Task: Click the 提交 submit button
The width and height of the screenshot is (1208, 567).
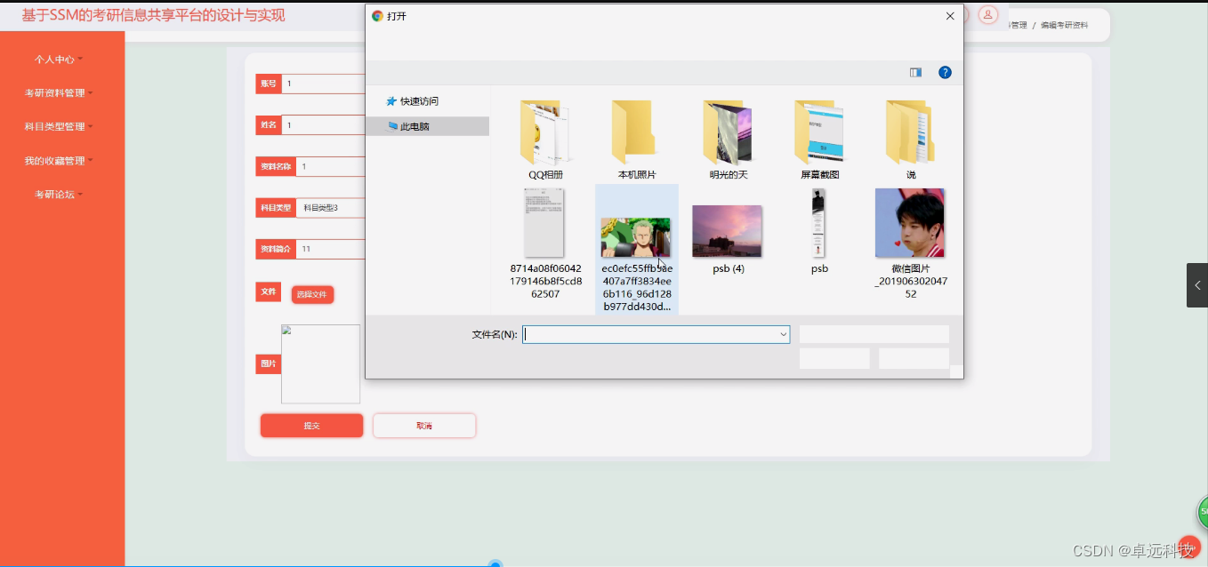Action: pyautogui.click(x=310, y=425)
